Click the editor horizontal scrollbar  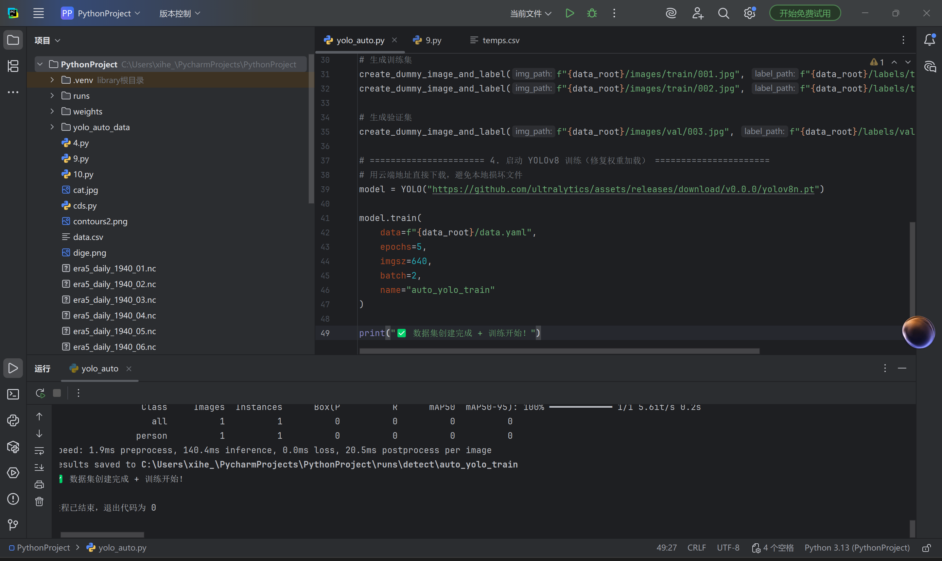click(x=559, y=351)
